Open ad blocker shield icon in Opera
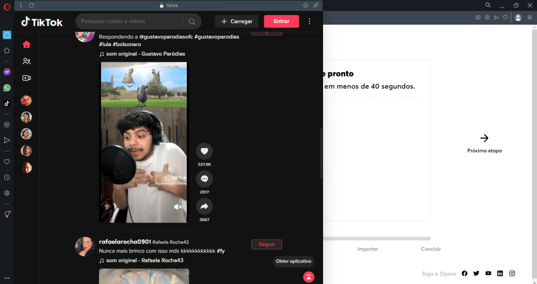Screen dimensions: 537x284 487,17
